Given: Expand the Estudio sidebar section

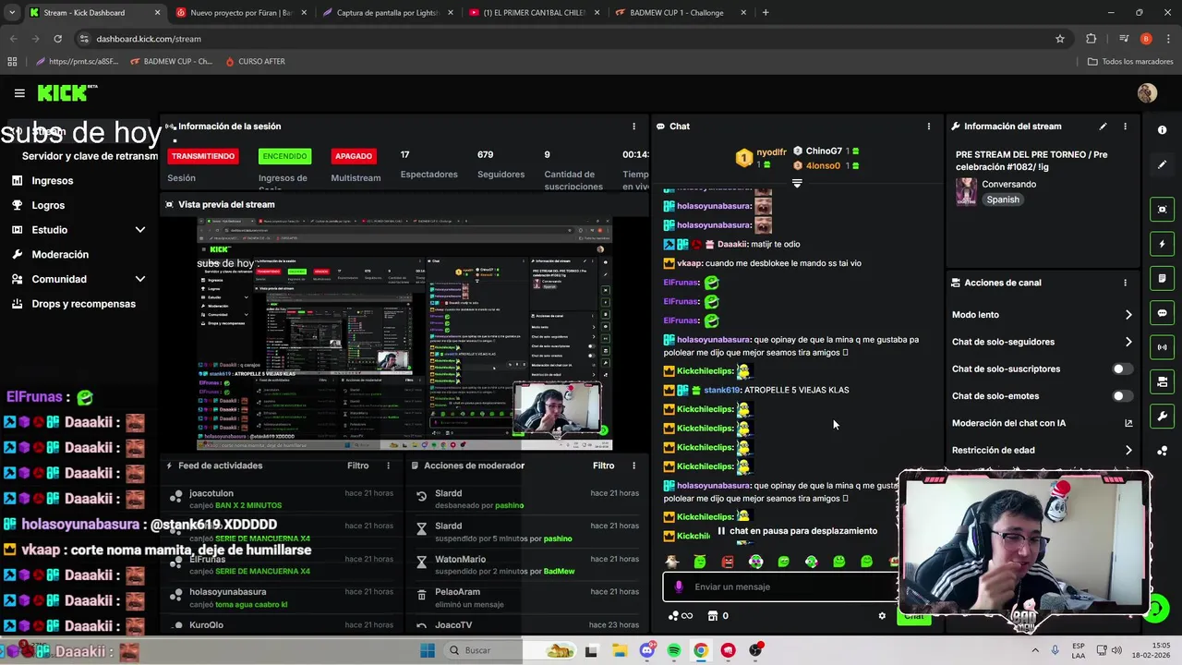Looking at the screenshot, I should coord(78,230).
